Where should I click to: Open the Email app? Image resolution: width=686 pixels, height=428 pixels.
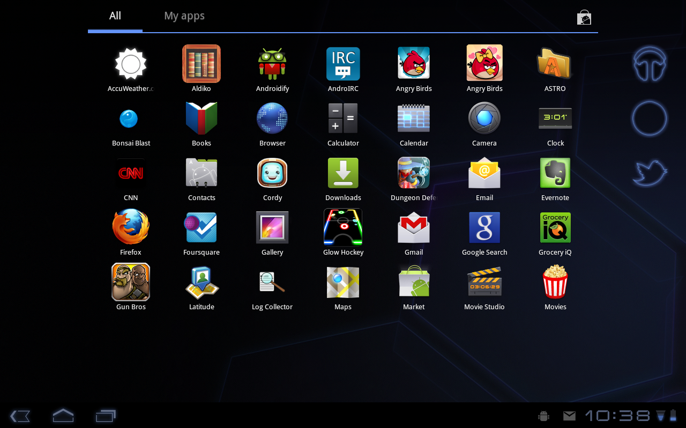click(484, 173)
